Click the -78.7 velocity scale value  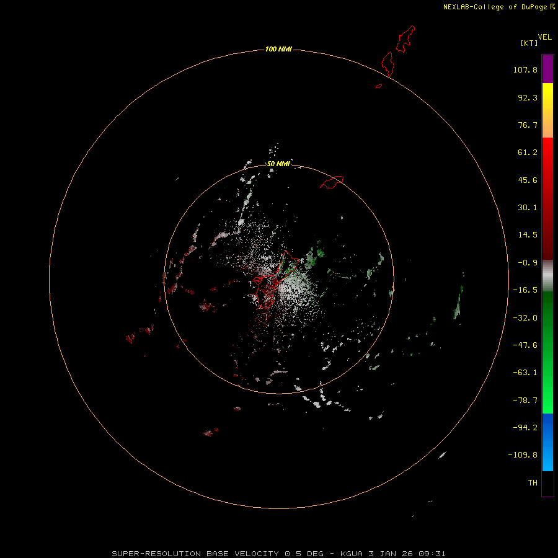coord(525,401)
